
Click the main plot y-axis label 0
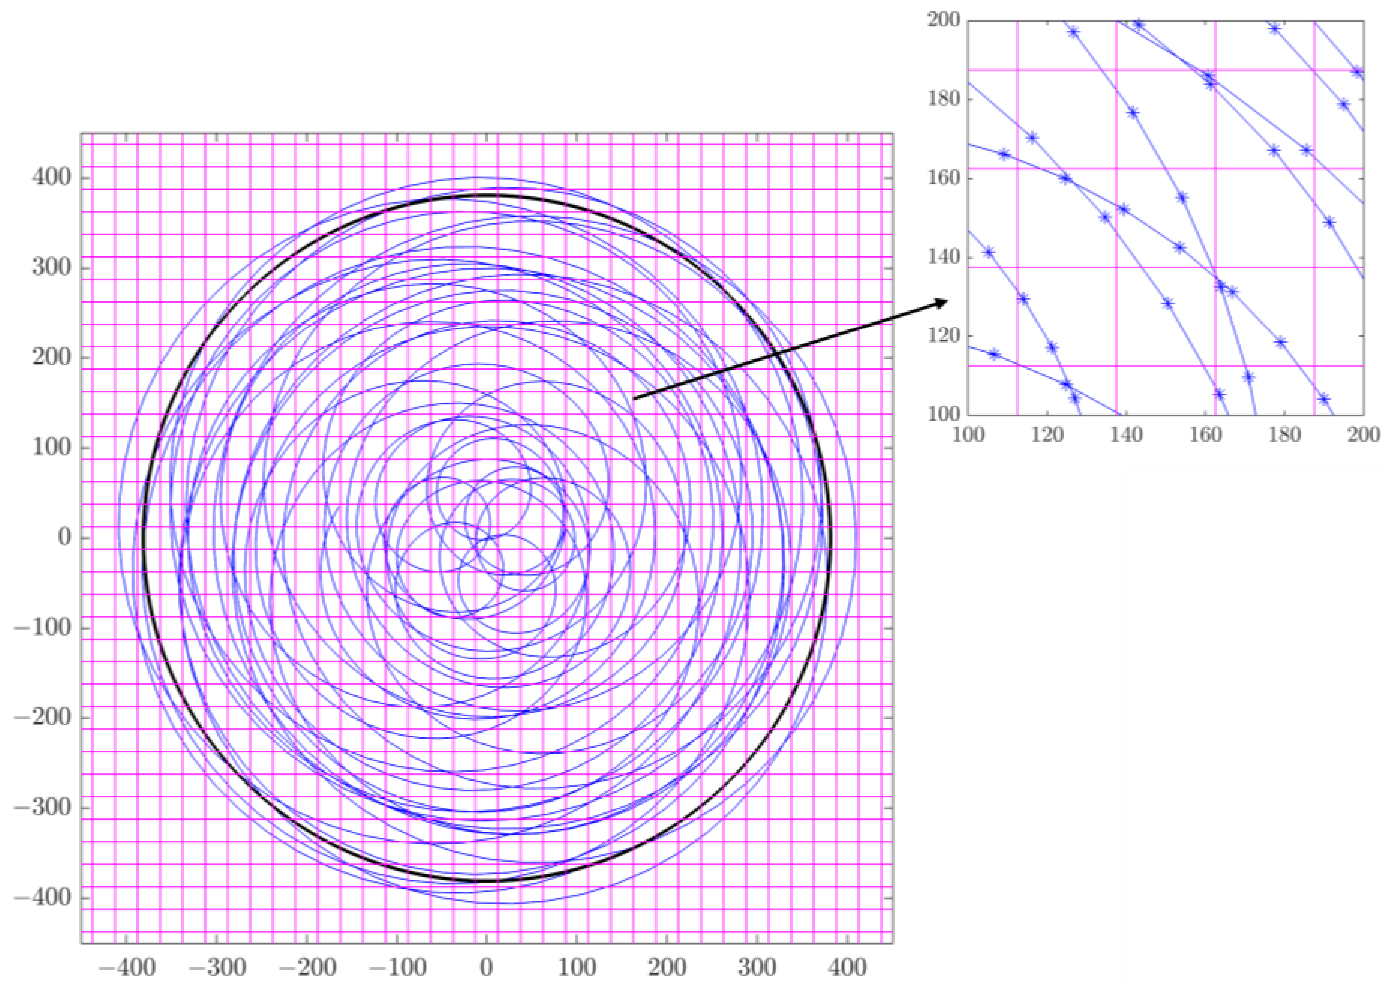[64, 537]
